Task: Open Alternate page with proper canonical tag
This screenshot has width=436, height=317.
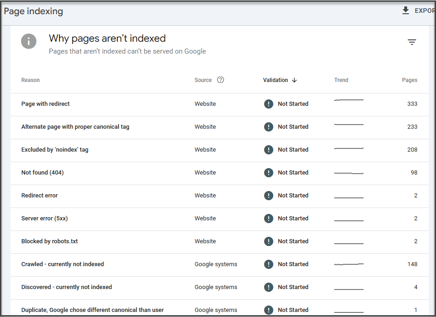Action: [x=75, y=127]
